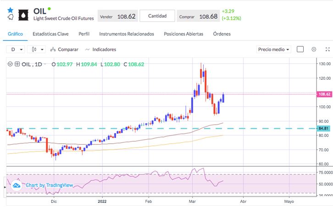Click the H 109.84 high value
The width and height of the screenshot is (333, 207).
click(87, 64)
